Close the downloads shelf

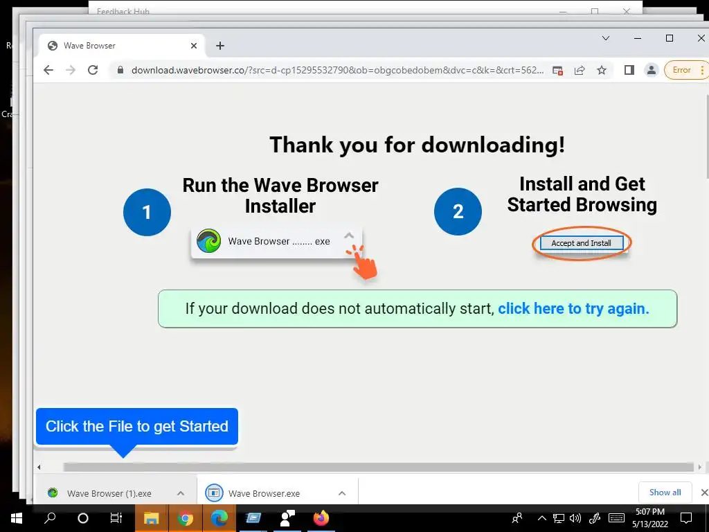703,493
